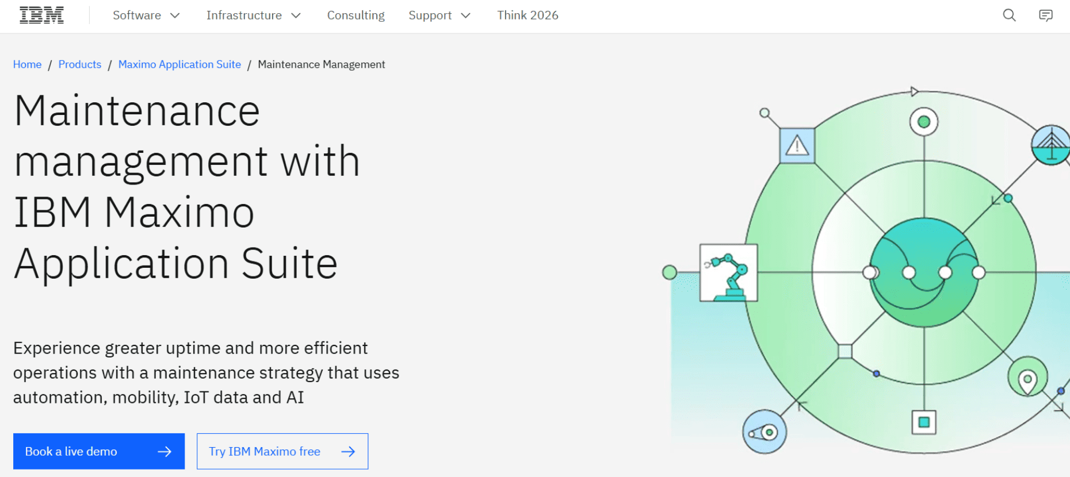
Task: Open the search magnifier icon
Action: click(1009, 16)
